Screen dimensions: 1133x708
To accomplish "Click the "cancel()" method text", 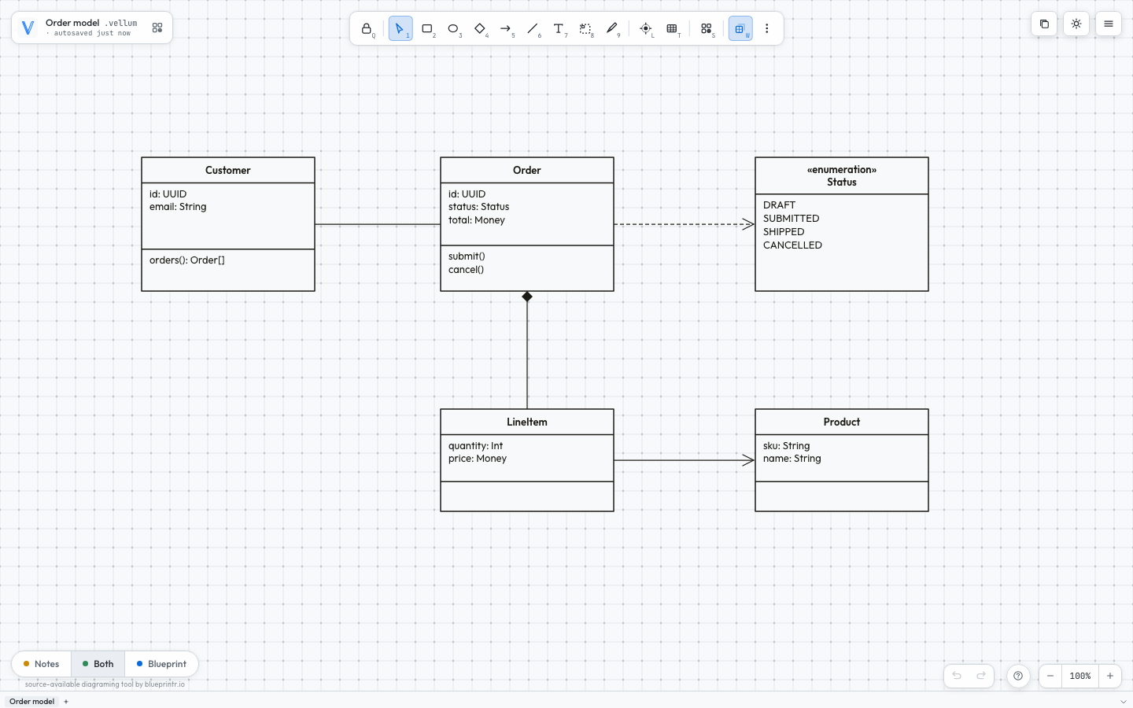I will pyautogui.click(x=466, y=270).
